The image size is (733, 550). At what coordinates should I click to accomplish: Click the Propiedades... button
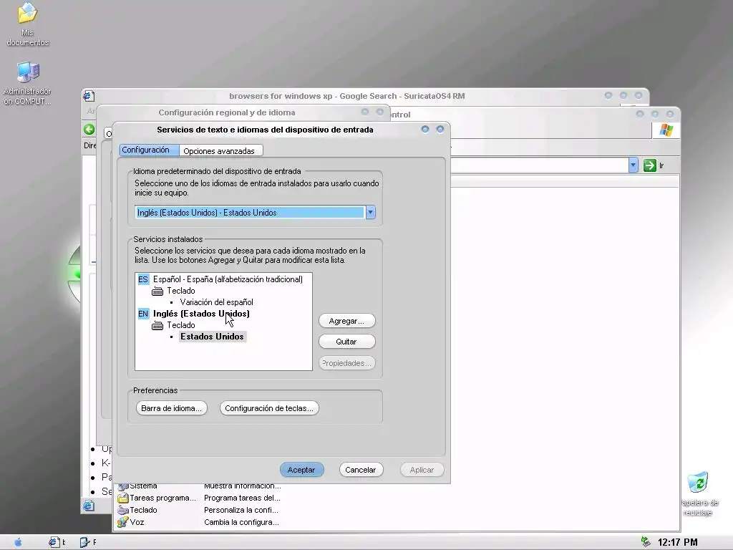pyautogui.click(x=347, y=363)
